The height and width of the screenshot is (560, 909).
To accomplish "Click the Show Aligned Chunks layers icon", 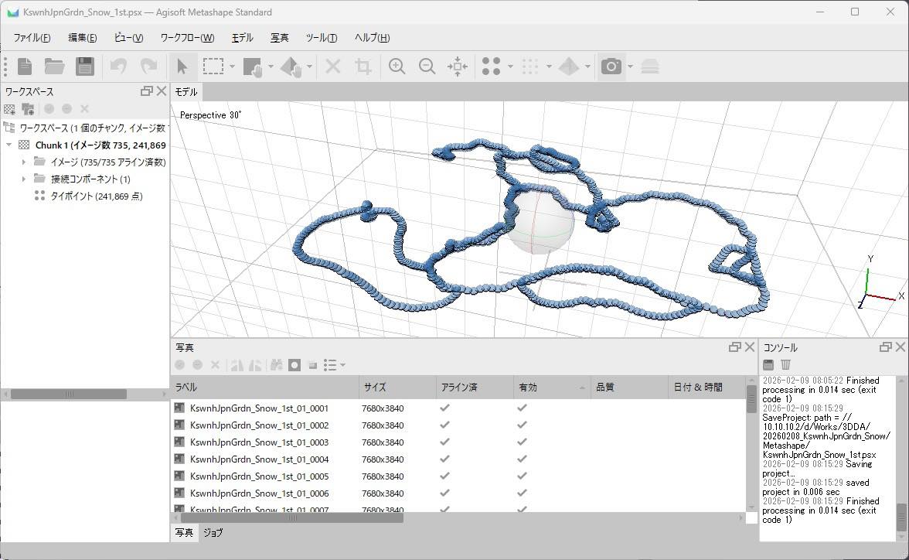I will pos(650,67).
